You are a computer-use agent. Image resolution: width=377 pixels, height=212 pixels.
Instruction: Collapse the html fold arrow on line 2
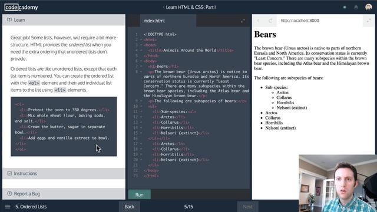point(141,40)
